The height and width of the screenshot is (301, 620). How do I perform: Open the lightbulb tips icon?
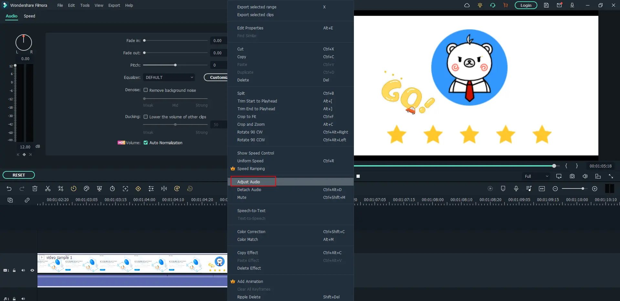pos(480,5)
